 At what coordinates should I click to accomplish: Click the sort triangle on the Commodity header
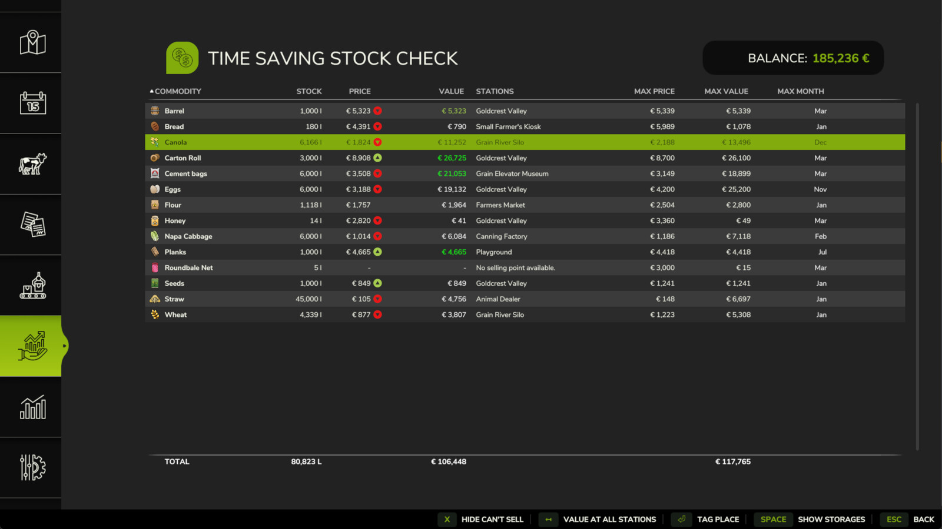pyautogui.click(x=151, y=91)
